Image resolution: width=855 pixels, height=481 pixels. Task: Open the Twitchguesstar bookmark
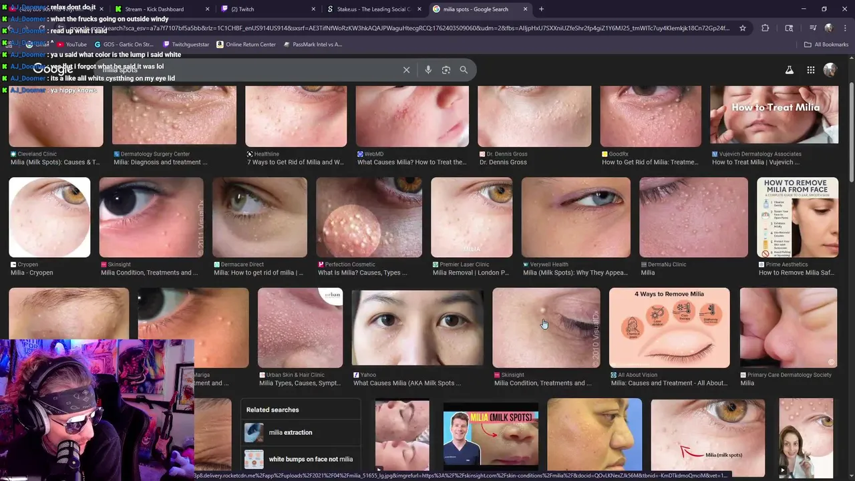click(x=186, y=45)
